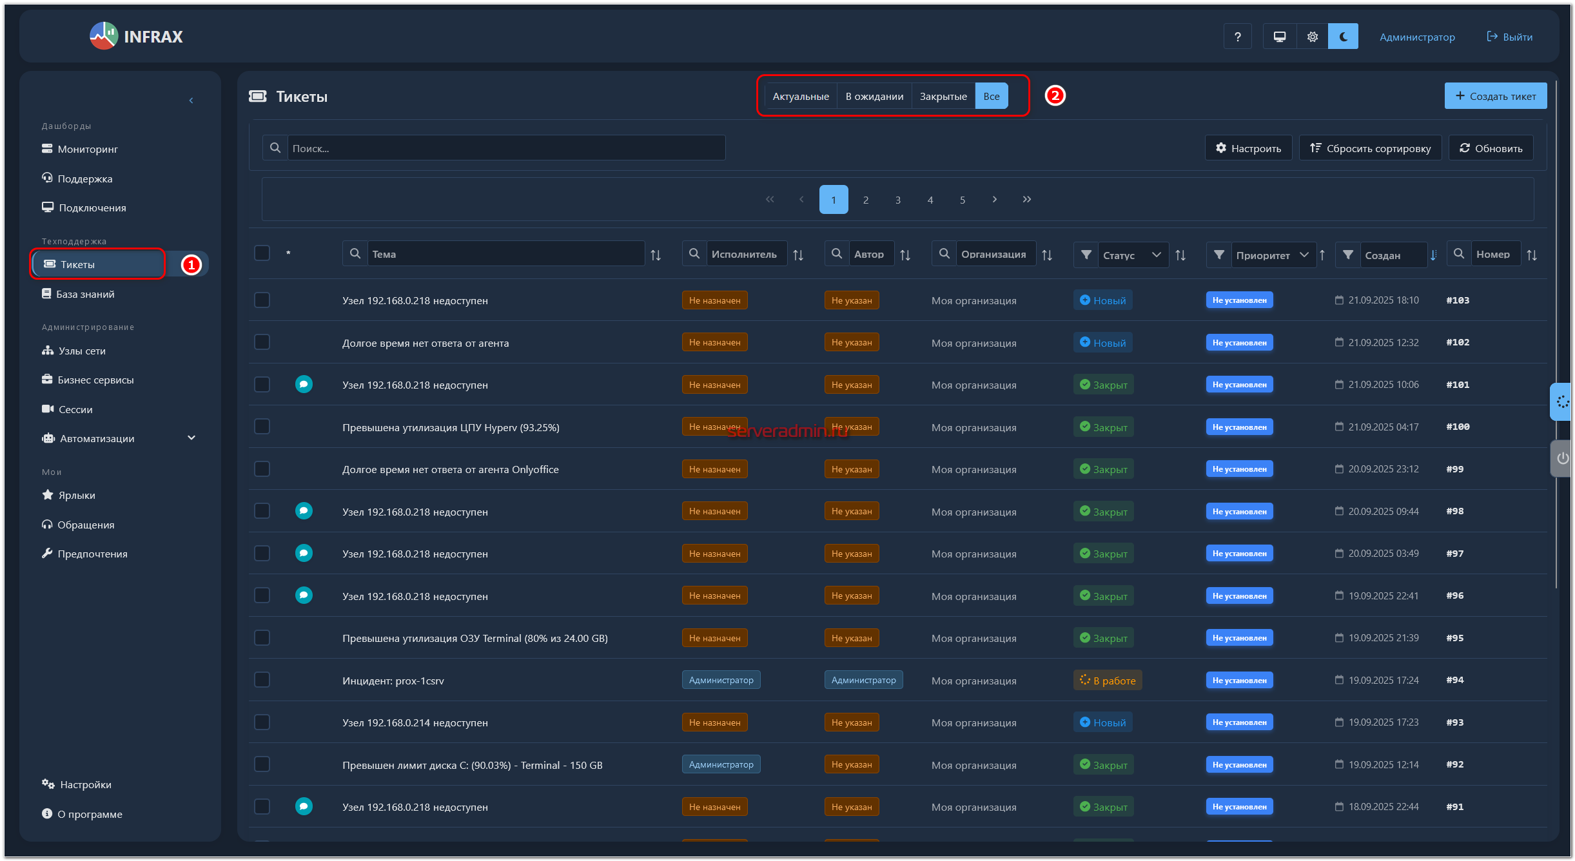Go to page 3
The height and width of the screenshot is (861, 1575).
coord(898,200)
